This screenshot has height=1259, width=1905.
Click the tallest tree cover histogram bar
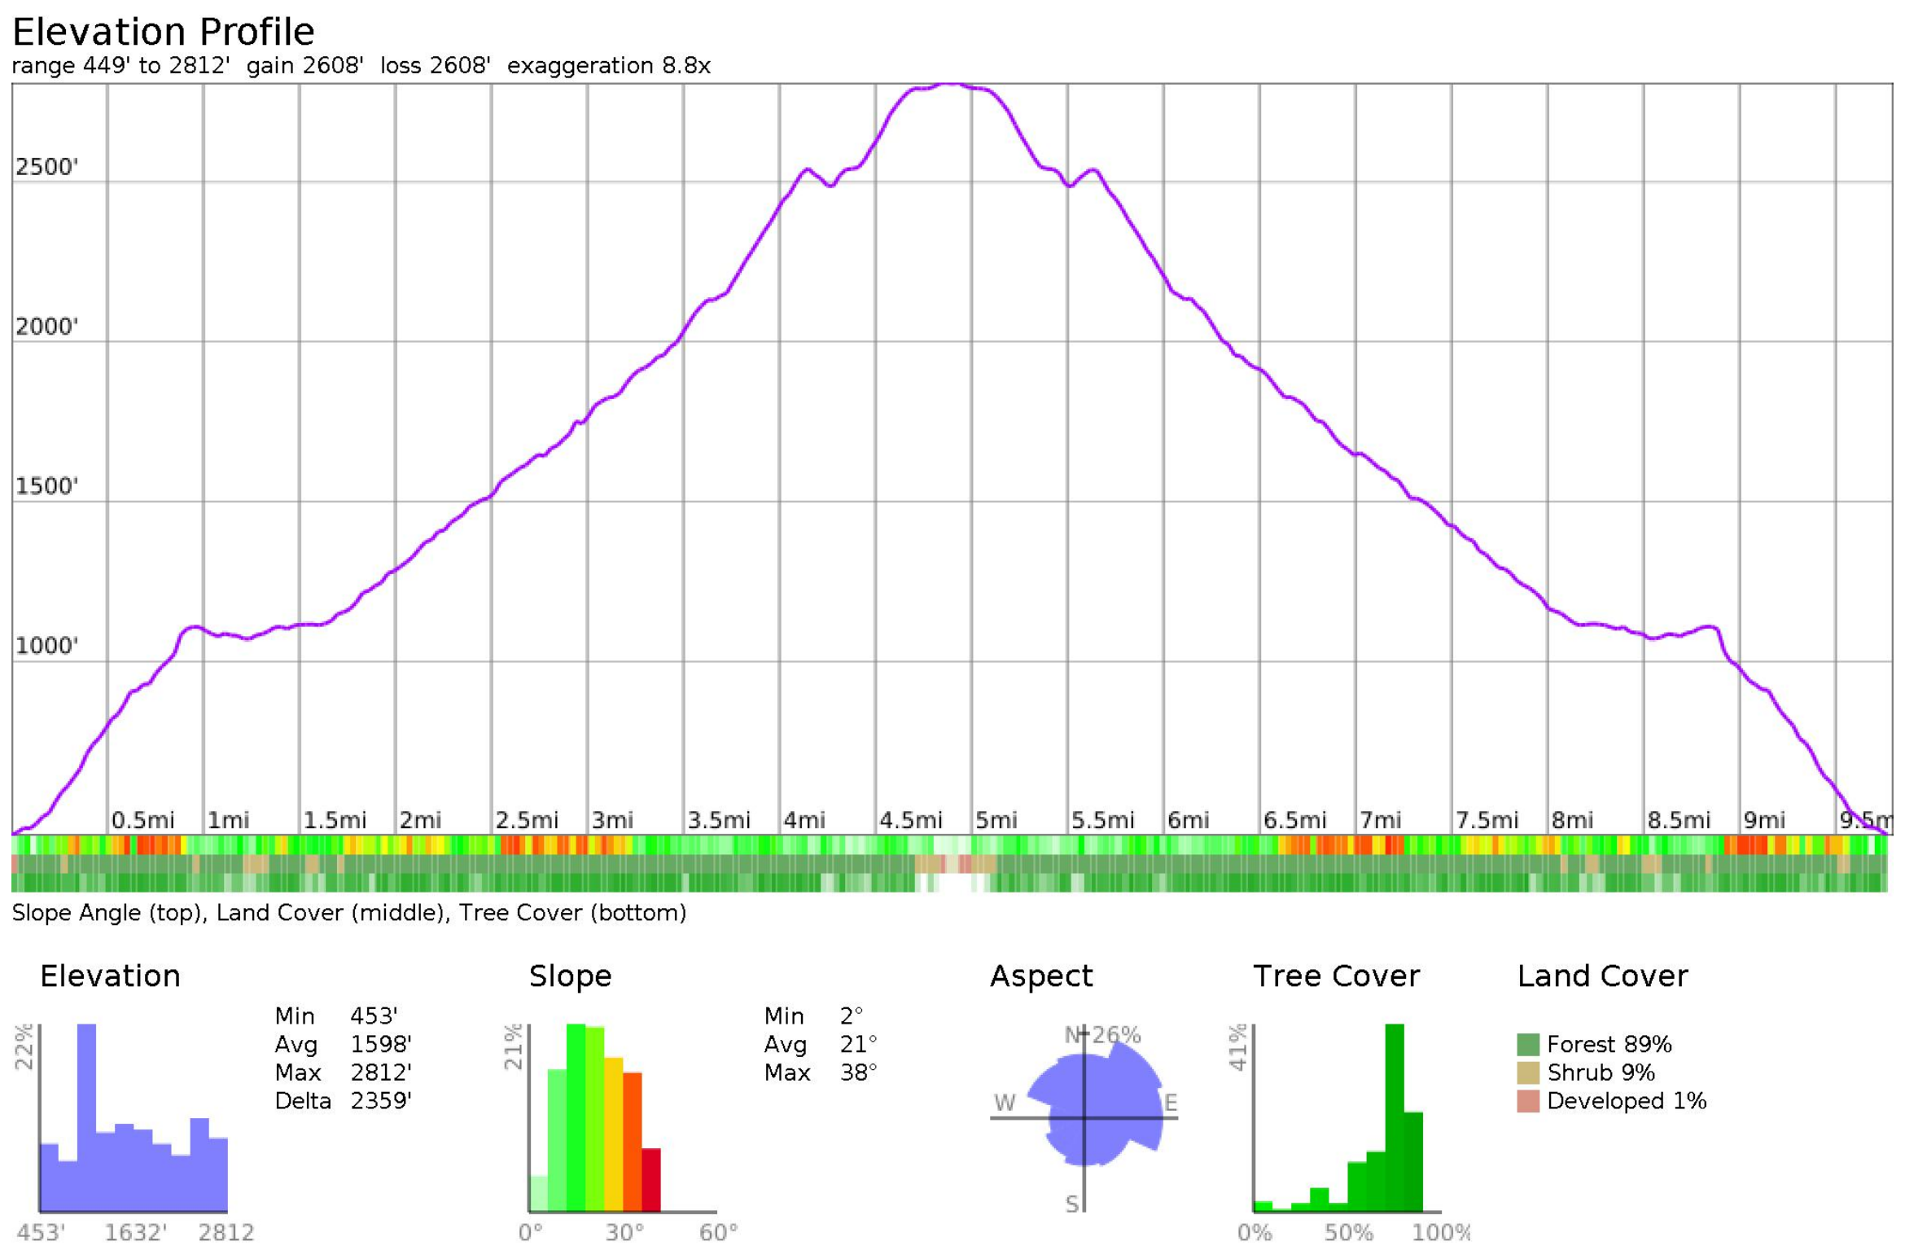[x=1394, y=1117]
